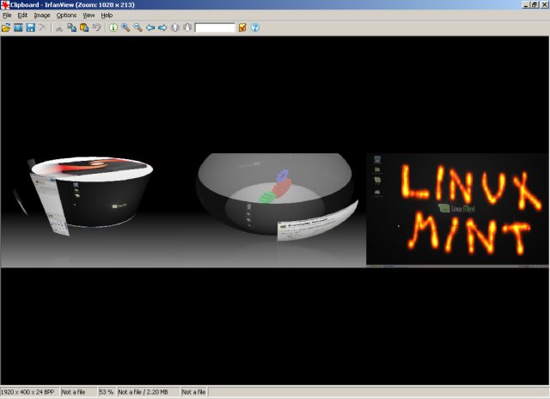Go to the next image with the right arrow

point(162,28)
